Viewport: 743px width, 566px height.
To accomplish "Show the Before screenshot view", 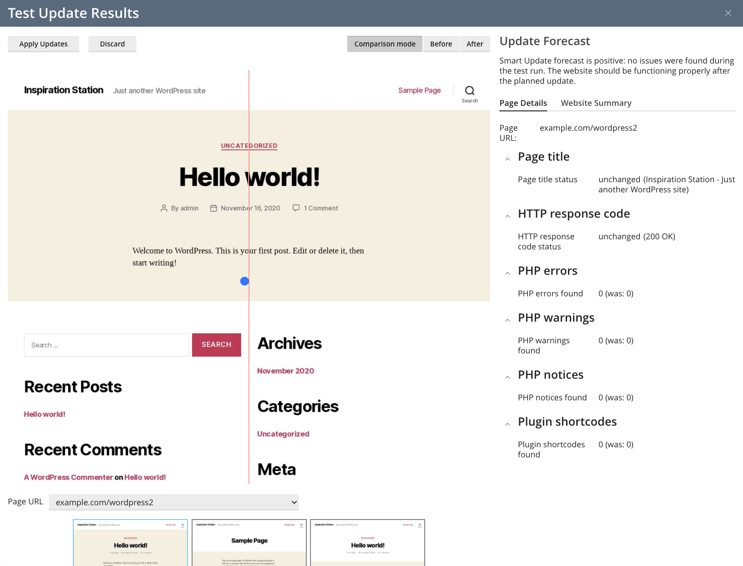I will tap(441, 44).
